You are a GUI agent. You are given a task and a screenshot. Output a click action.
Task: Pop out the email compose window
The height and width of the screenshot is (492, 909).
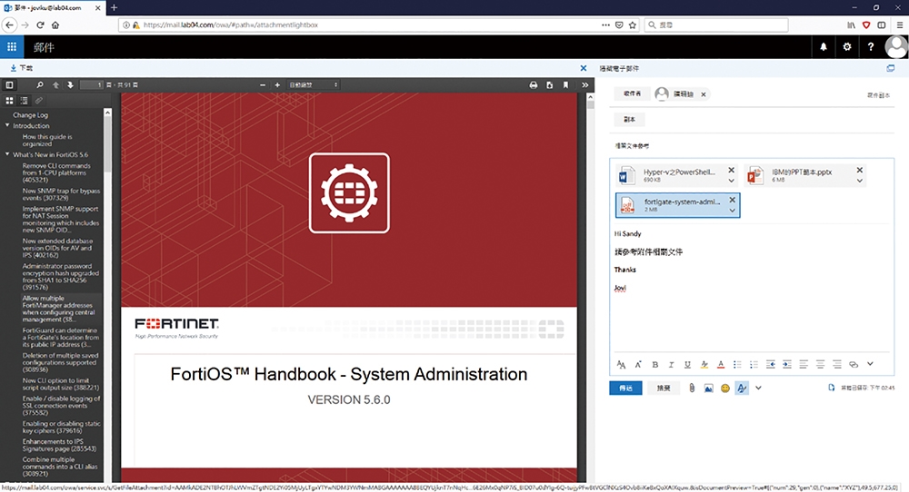[891, 68]
